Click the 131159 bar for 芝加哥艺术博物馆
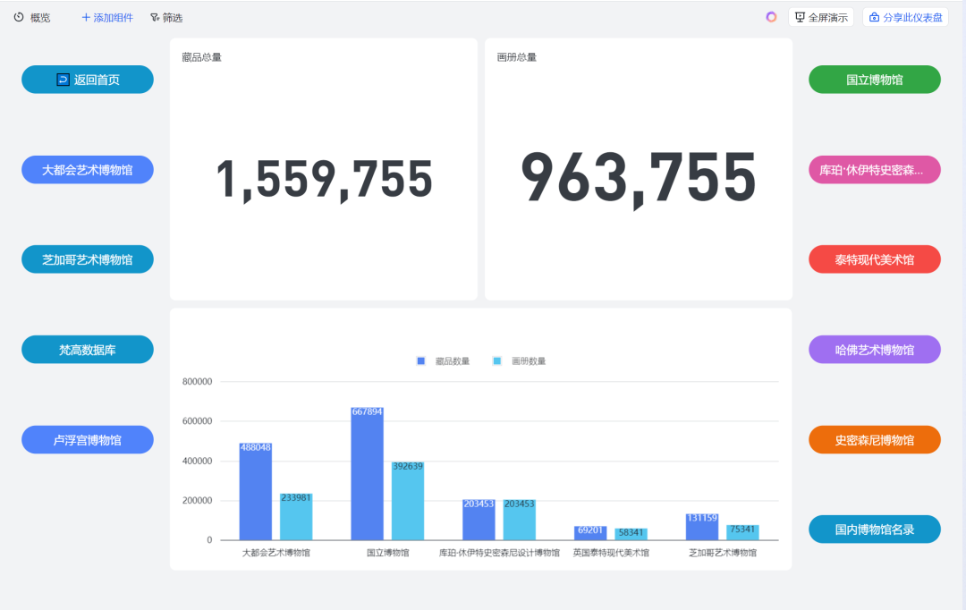 [702, 527]
